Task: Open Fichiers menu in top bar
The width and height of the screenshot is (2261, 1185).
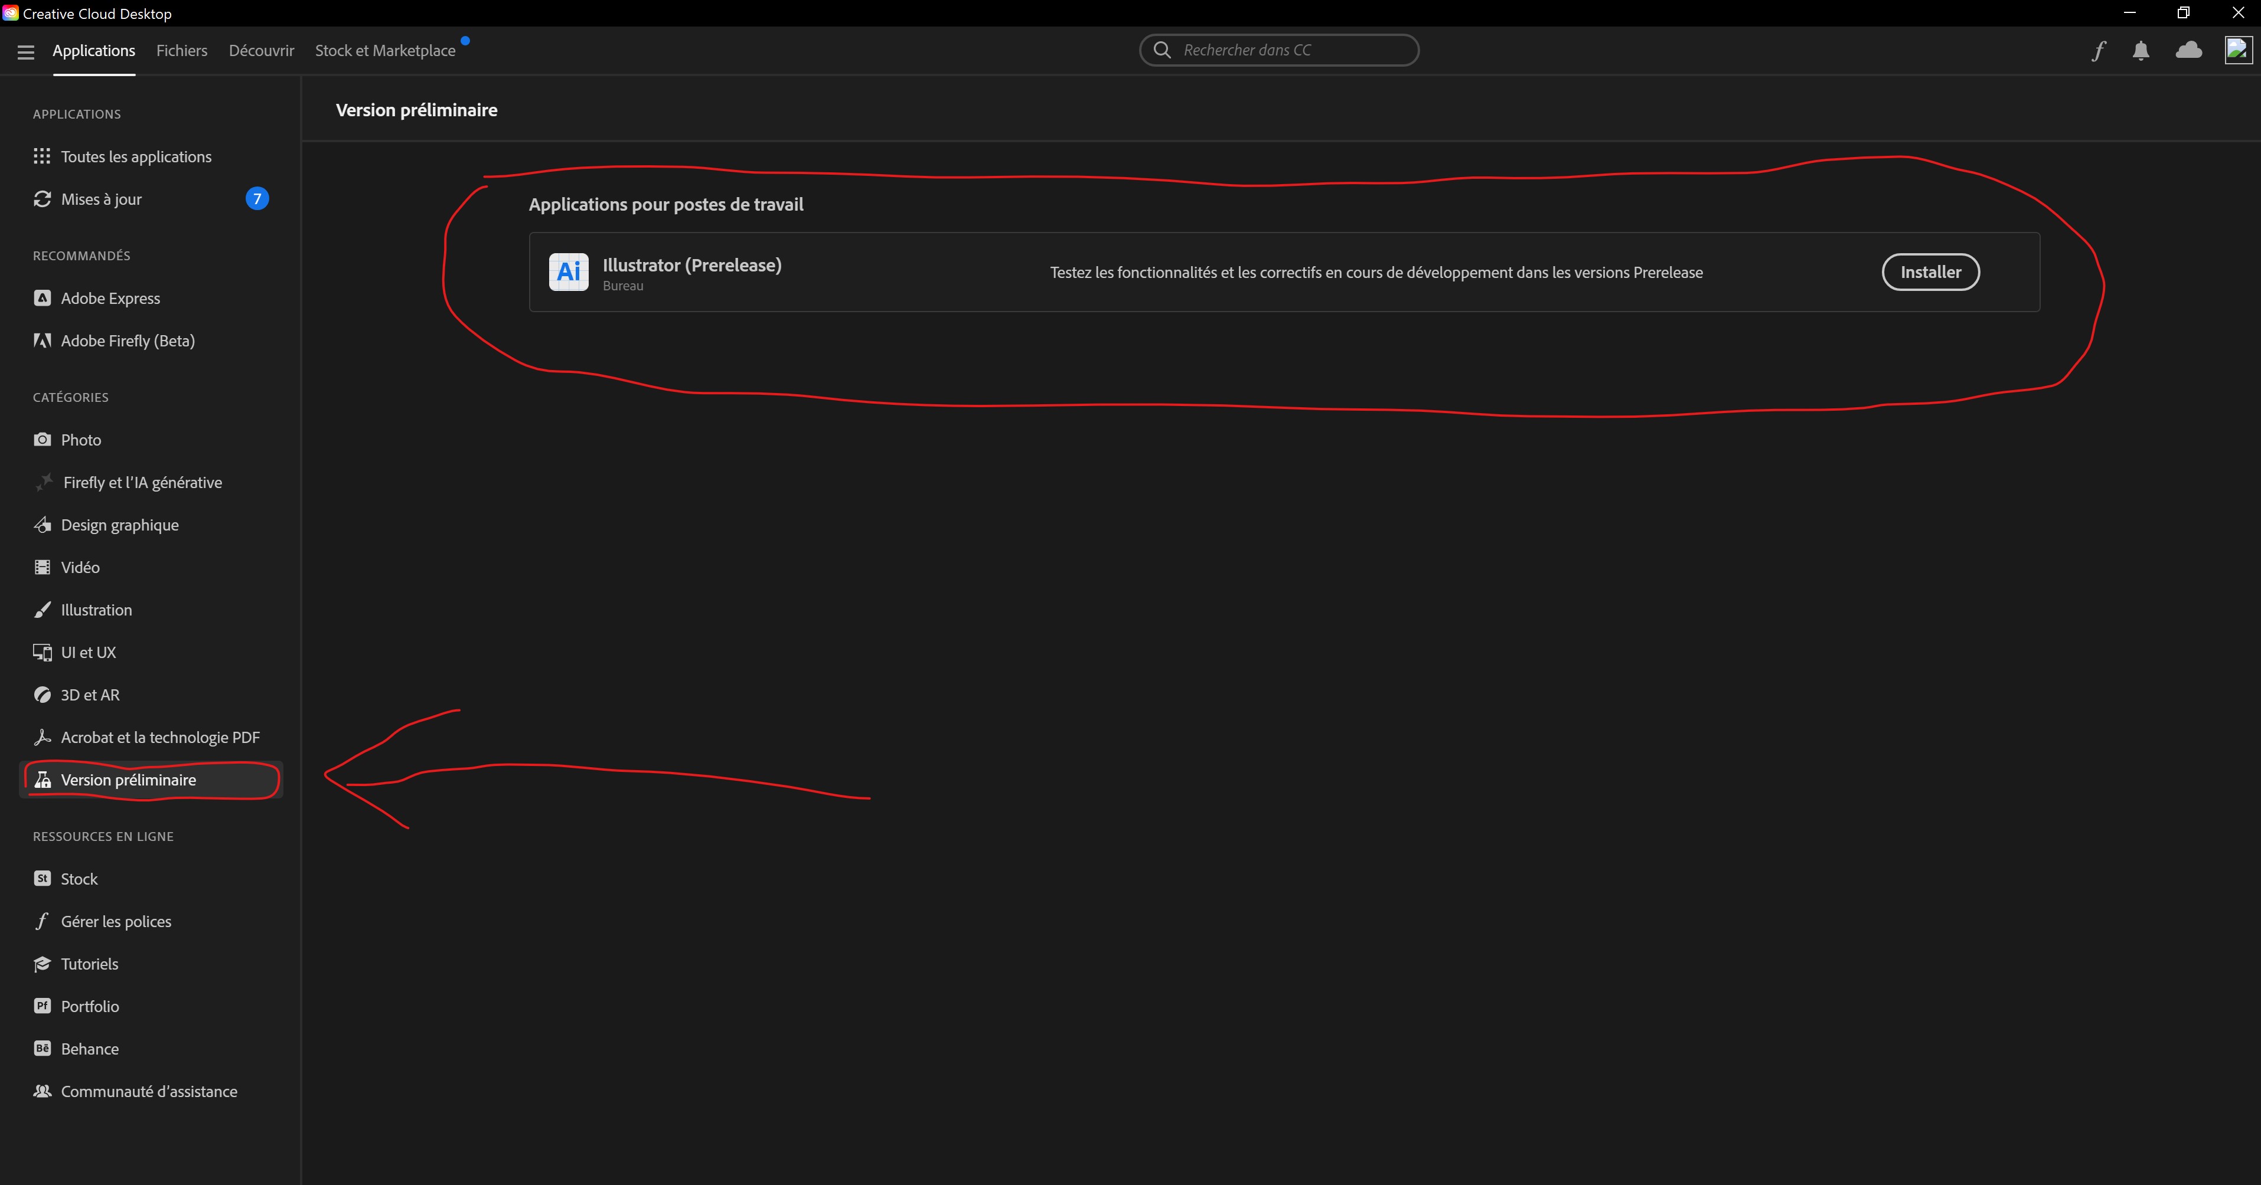Action: click(181, 50)
